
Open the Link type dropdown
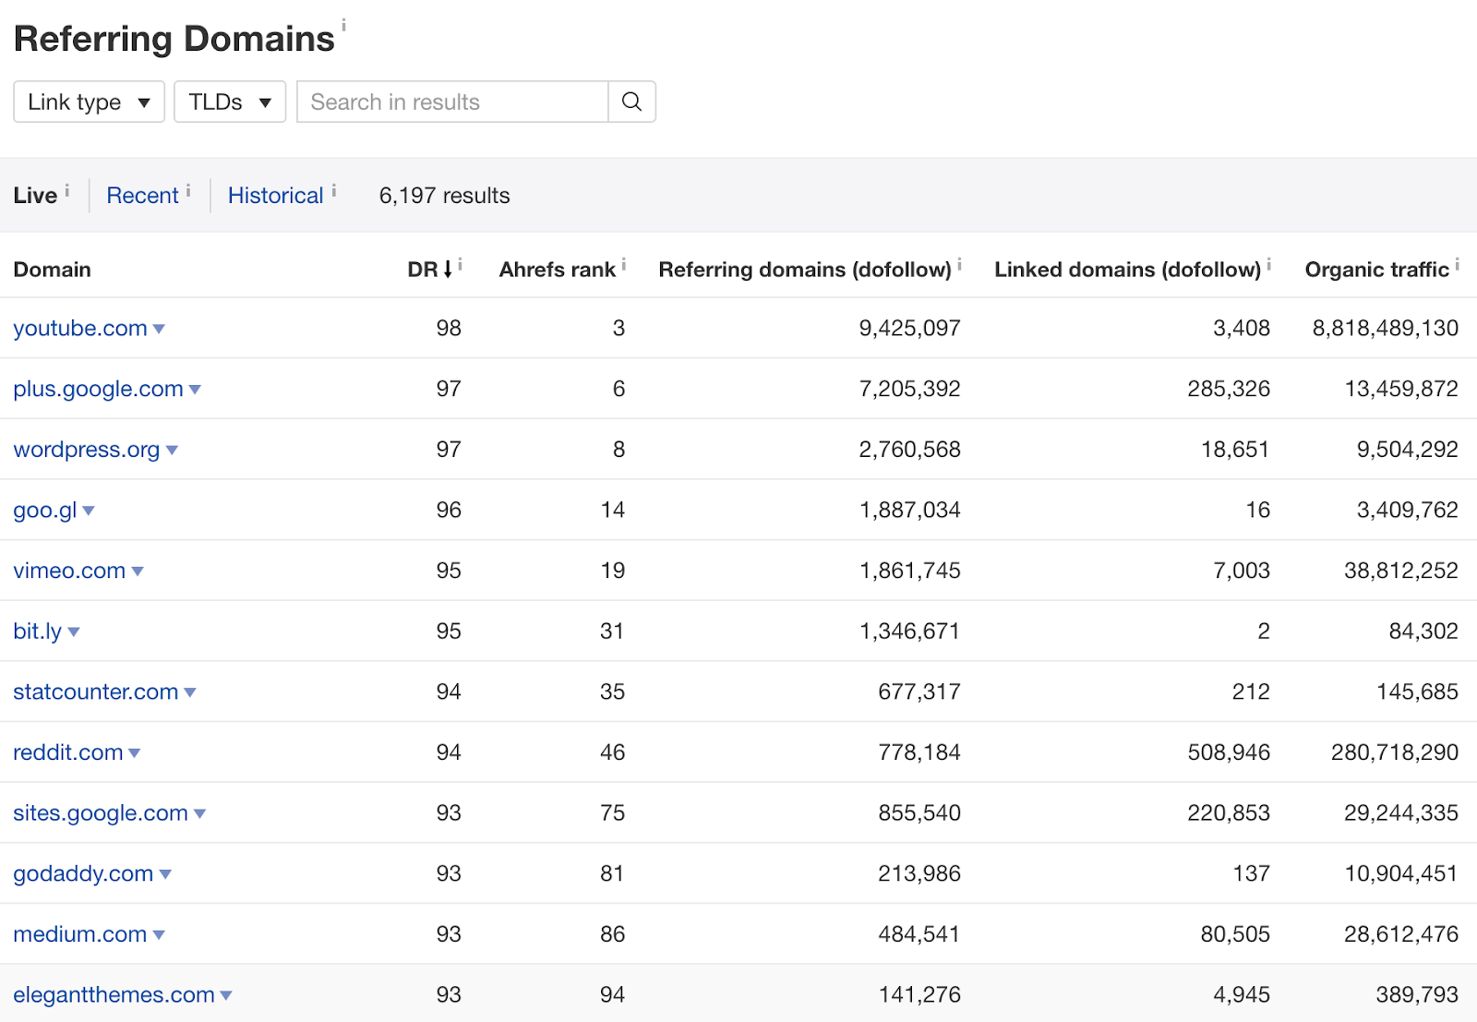pyautogui.click(x=89, y=102)
